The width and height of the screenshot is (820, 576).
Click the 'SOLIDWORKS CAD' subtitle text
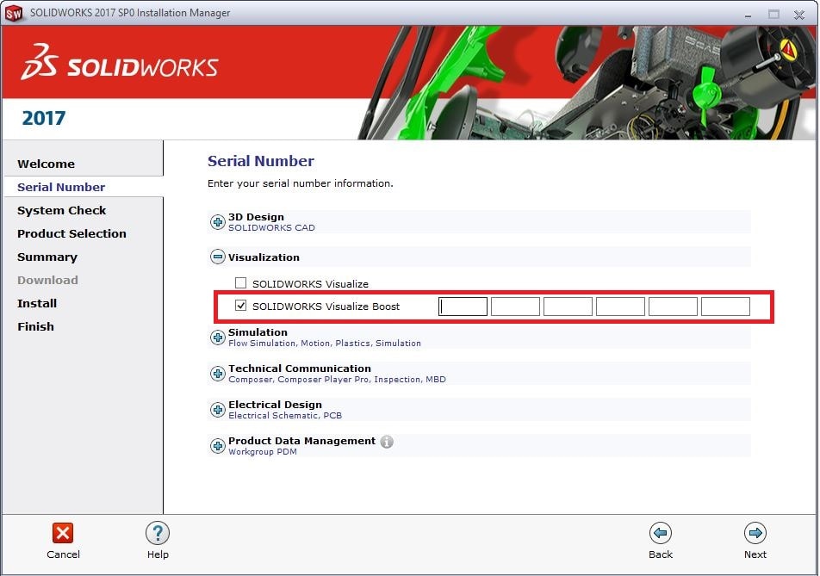tap(271, 228)
